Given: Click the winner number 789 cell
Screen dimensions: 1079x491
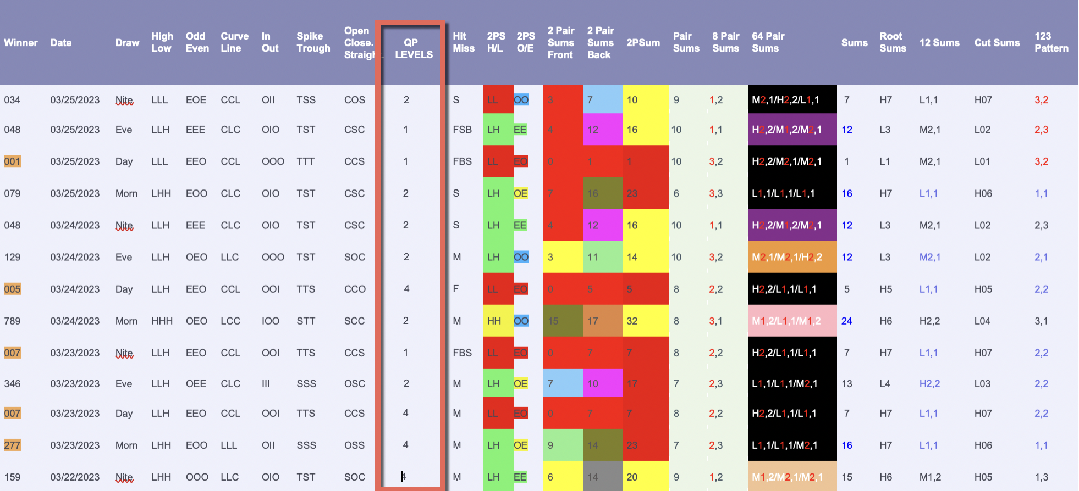Looking at the screenshot, I should tap(12, 321).
